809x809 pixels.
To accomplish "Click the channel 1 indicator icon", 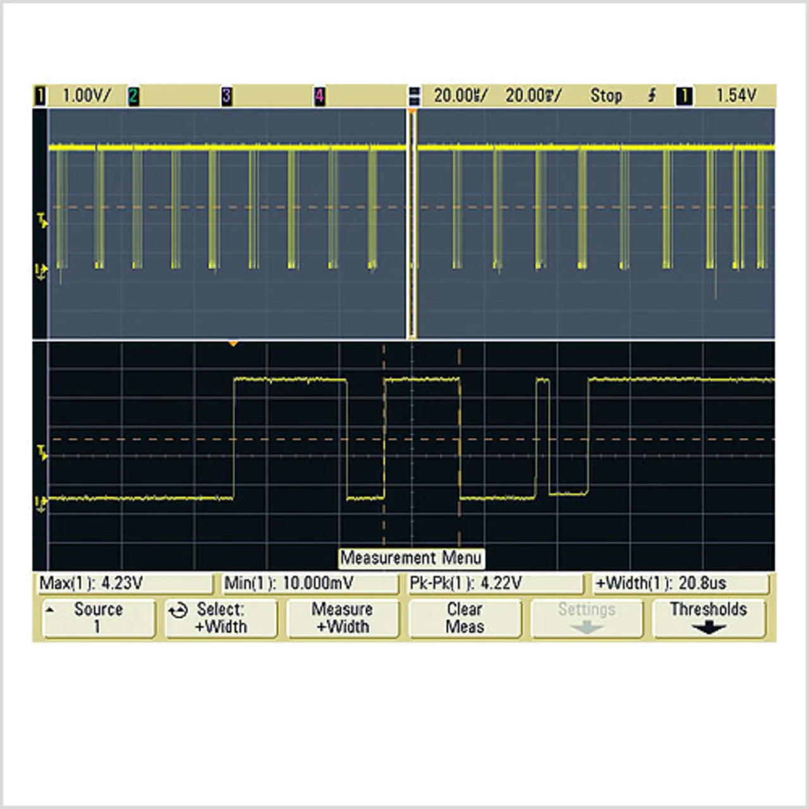I will point(40,96).
